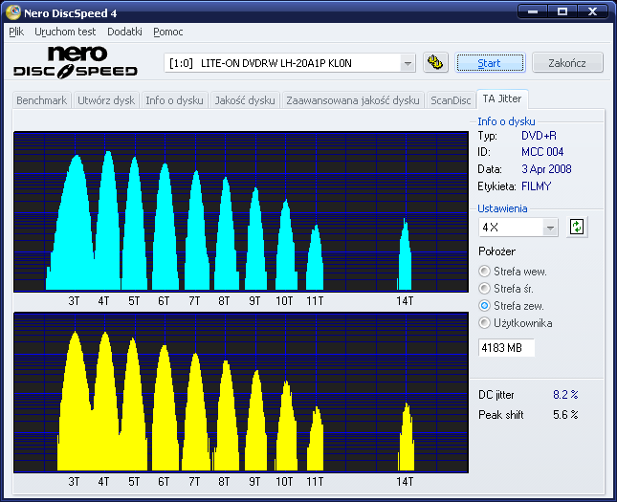
Task: Click the Nero DiscSpeed title bar icon
Action: [x=13, y=12]
